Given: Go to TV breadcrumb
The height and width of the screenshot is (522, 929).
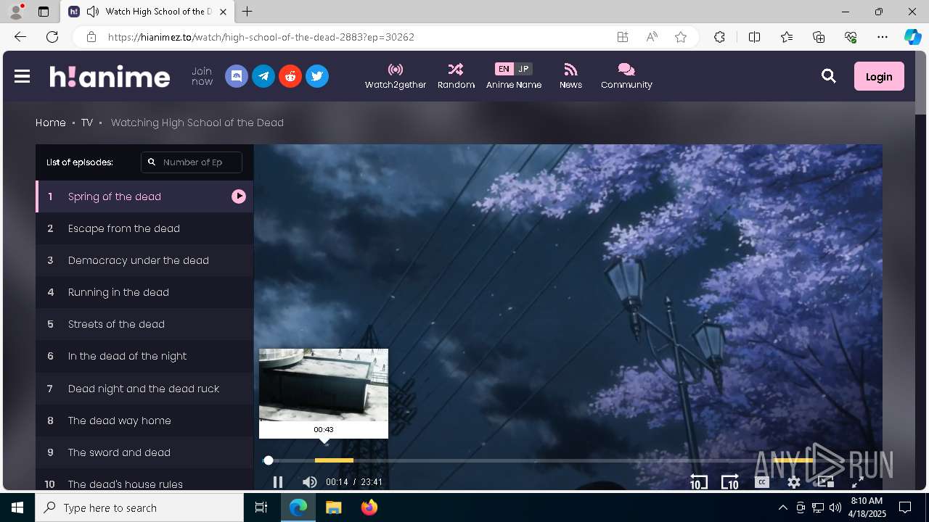Looking at the screenshot, I should click(x=87, y=123).
